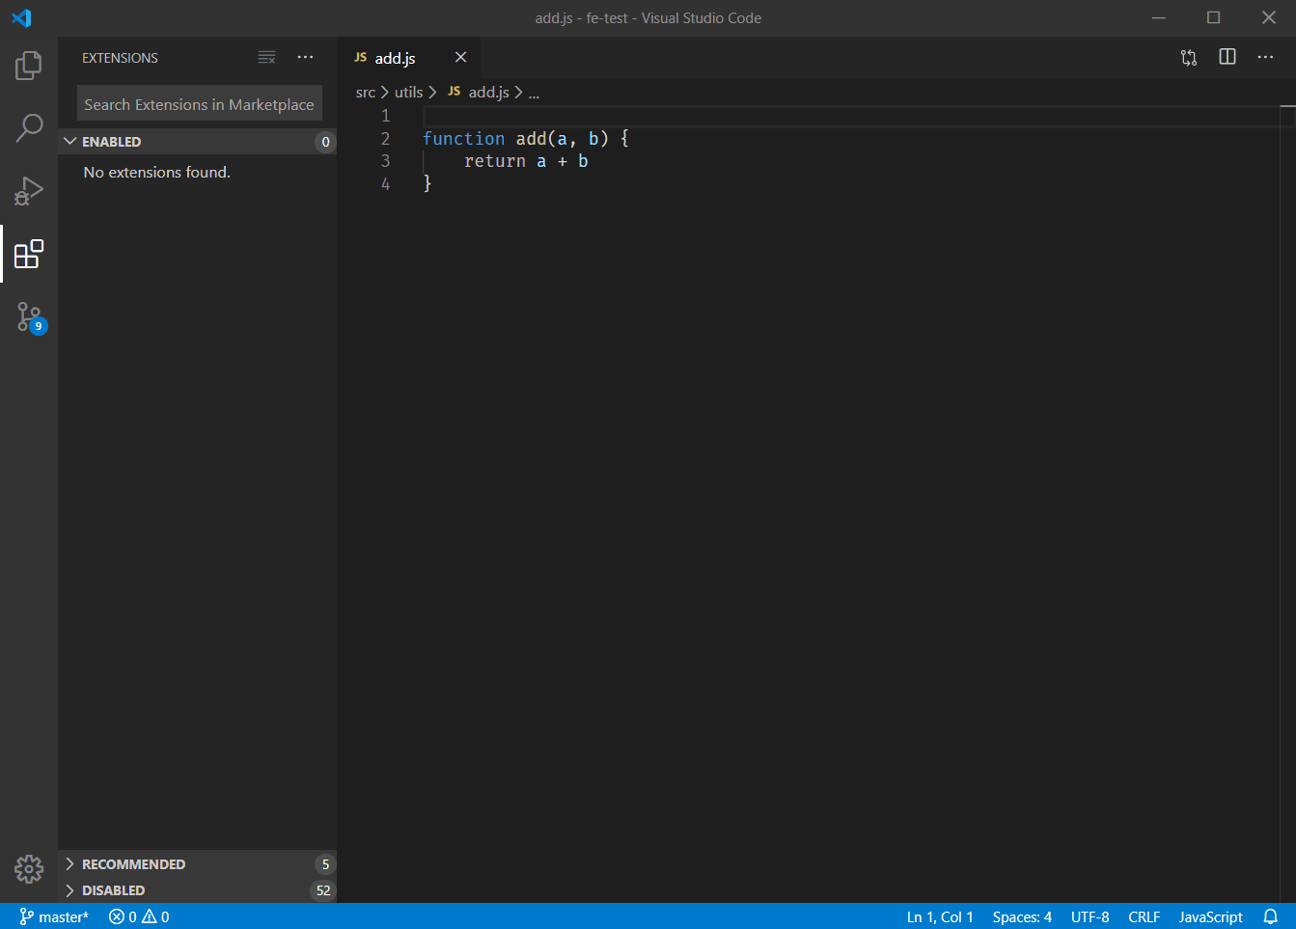Select the add.js editor tab

tap(395, 58)
